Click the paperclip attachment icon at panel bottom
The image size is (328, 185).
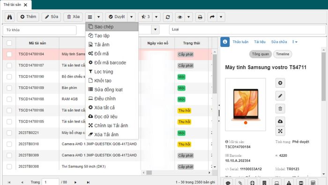[240, 183]
